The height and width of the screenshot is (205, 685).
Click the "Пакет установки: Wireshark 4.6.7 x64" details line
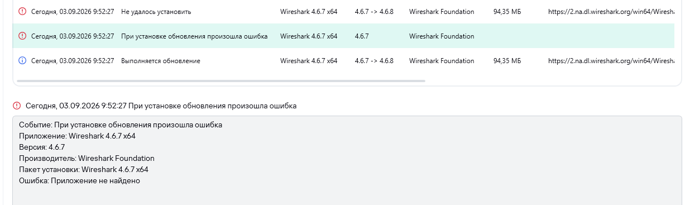tap(84, 169)
